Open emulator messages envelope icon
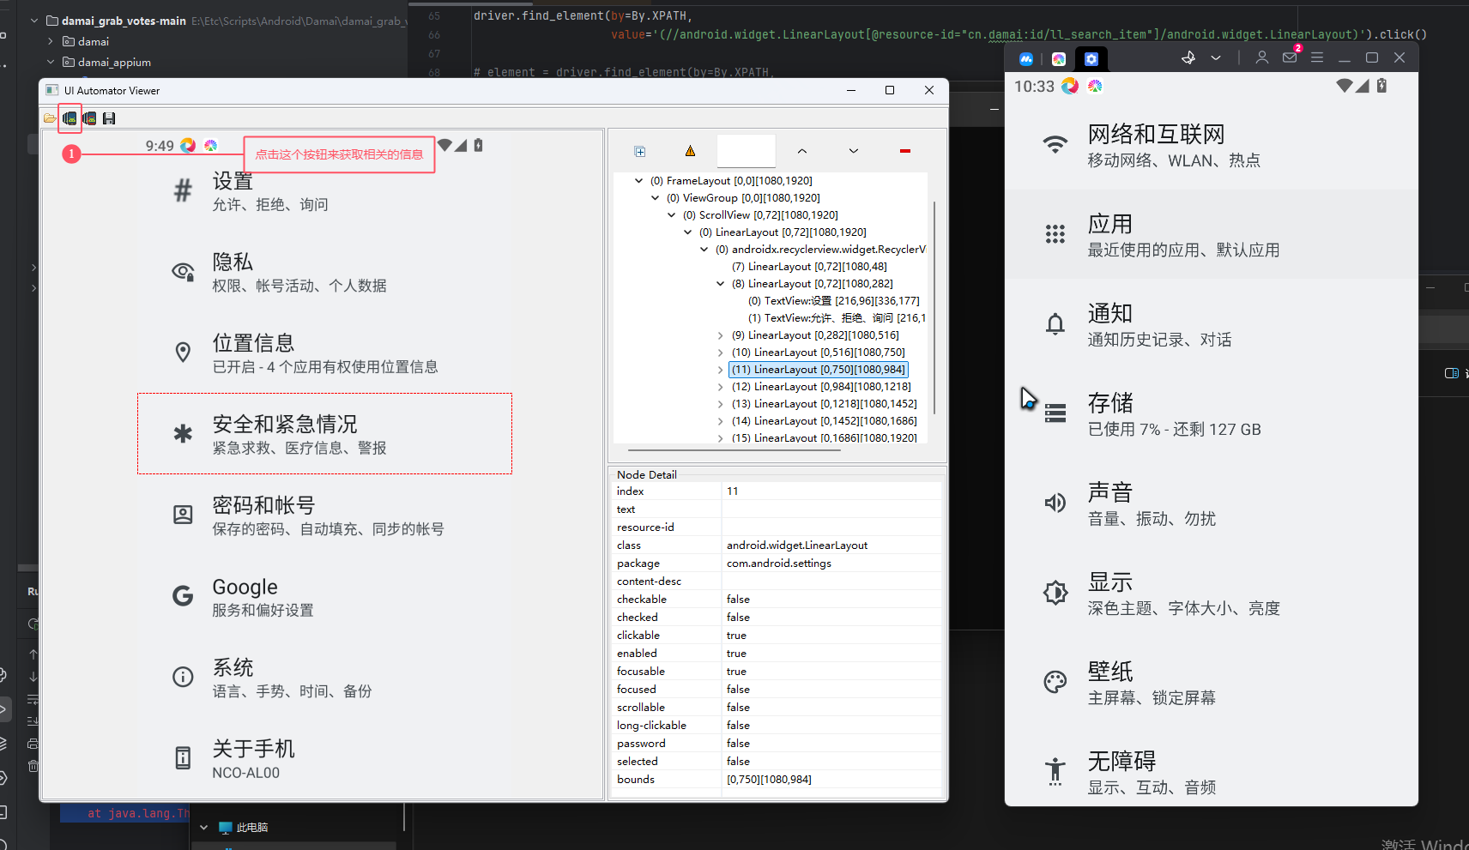The image size is (1469, 850). (1290, 57)
